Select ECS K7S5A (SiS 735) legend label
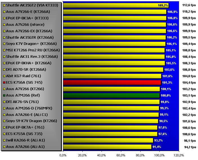The image size is (198, 160). tap(24, 134)
